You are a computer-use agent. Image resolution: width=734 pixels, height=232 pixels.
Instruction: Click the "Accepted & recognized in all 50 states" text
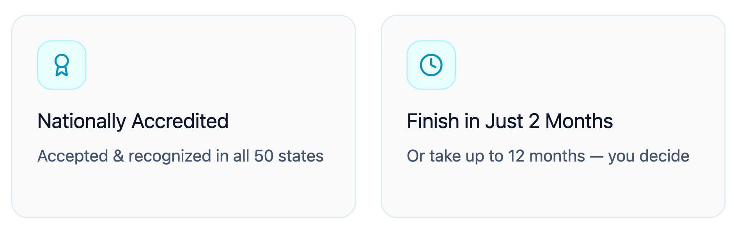tap(180, 156)
